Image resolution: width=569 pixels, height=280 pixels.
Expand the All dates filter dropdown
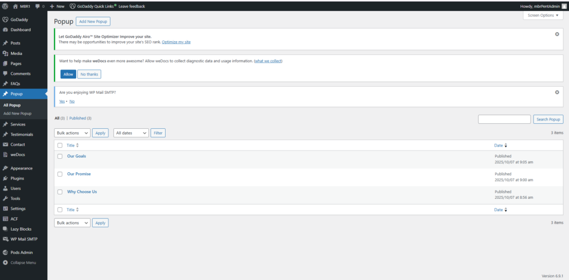(x=131, y=133)
